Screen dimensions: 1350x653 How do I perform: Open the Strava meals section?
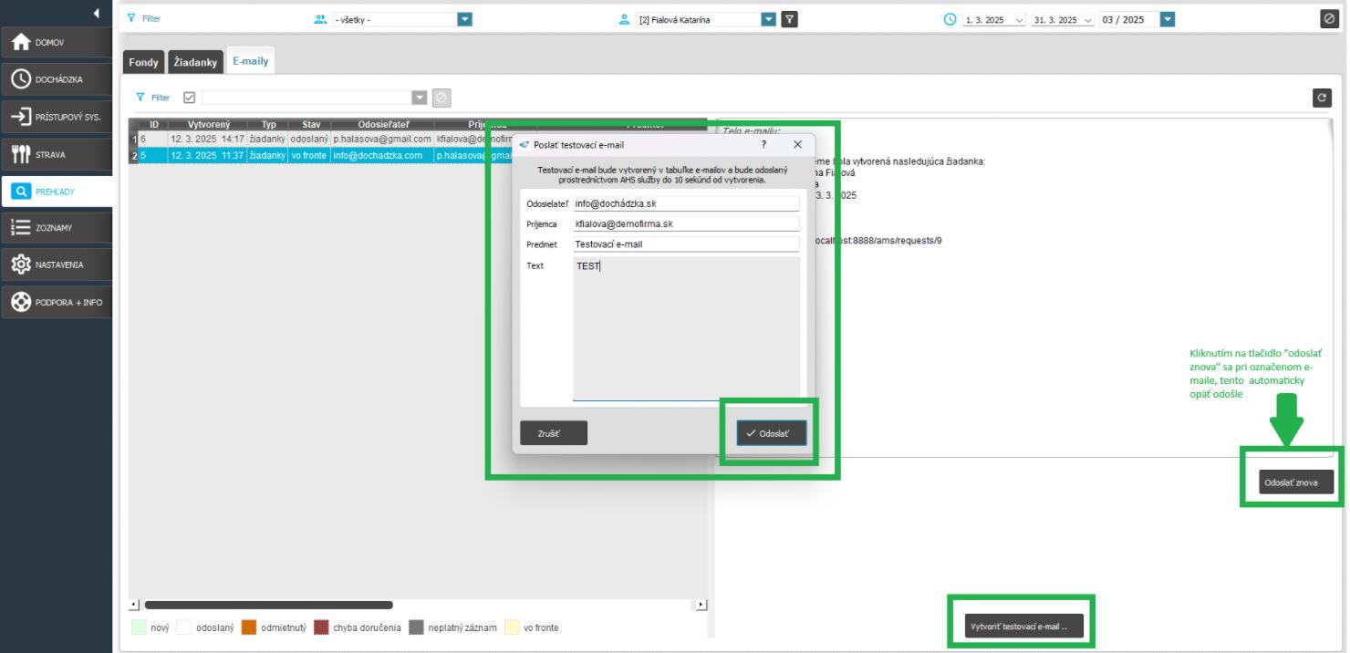(x=57, y=154)
